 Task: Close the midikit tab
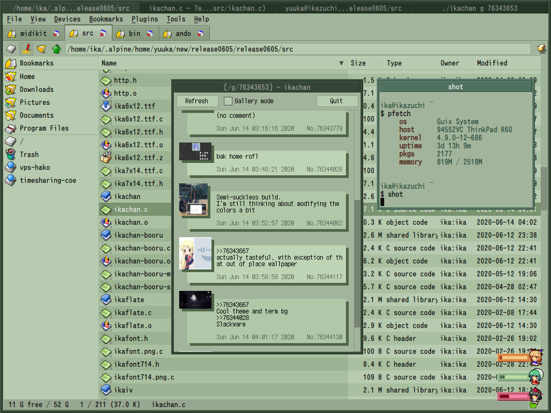[x=56, y=33]
